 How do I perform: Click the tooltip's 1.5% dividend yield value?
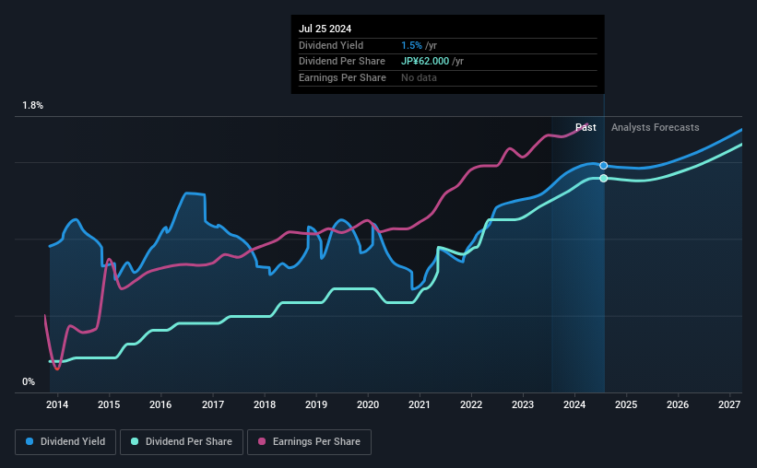click(x=411, y=45)
